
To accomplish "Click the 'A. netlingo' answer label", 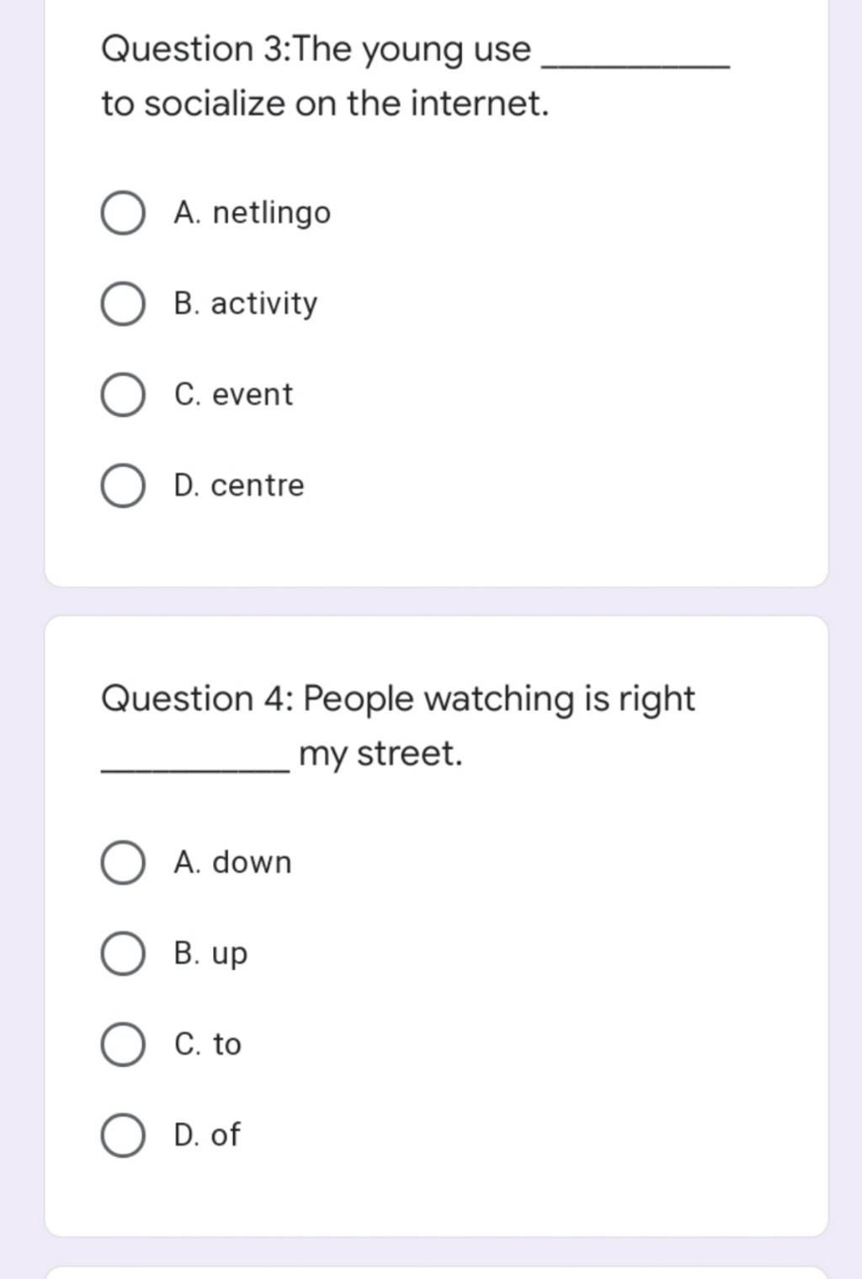I will [x=252, y=213].
